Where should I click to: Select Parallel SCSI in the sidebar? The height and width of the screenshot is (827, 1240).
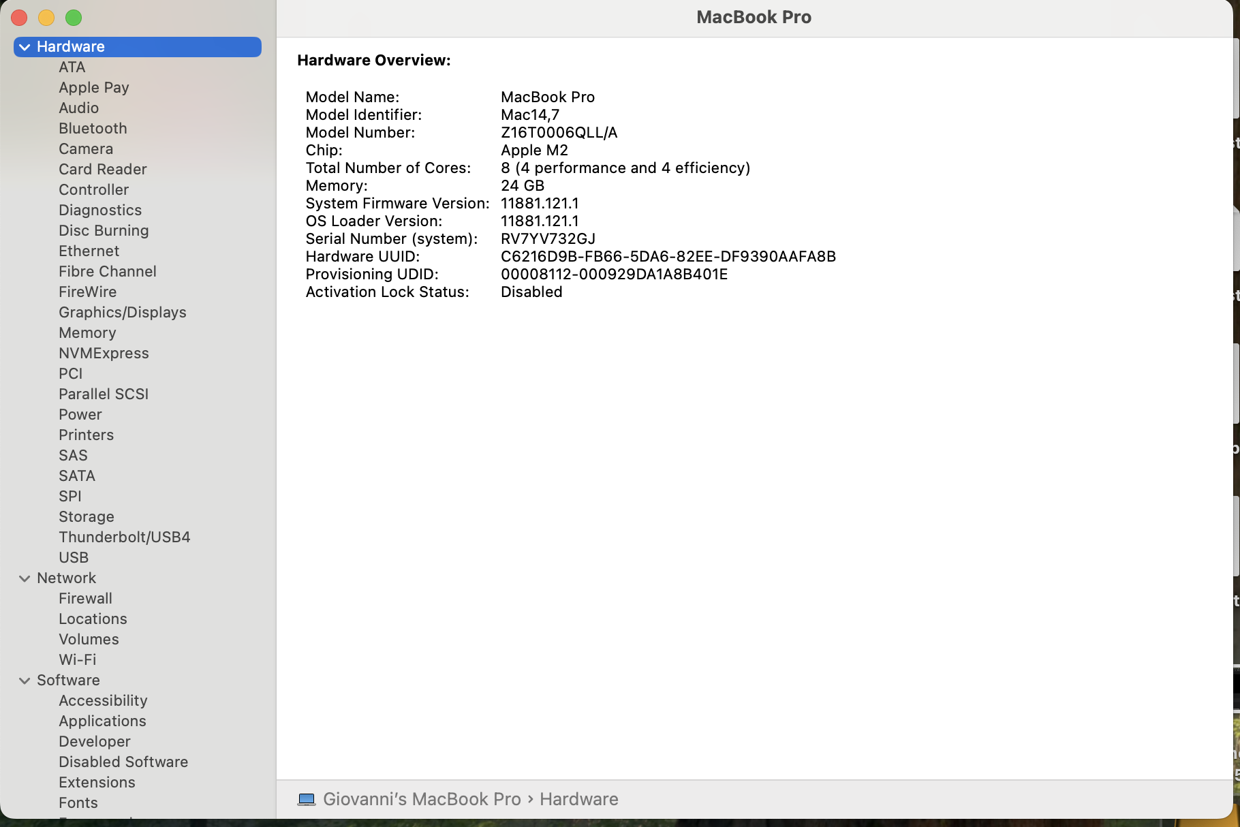pyautogui.click(x=104, y=394)
